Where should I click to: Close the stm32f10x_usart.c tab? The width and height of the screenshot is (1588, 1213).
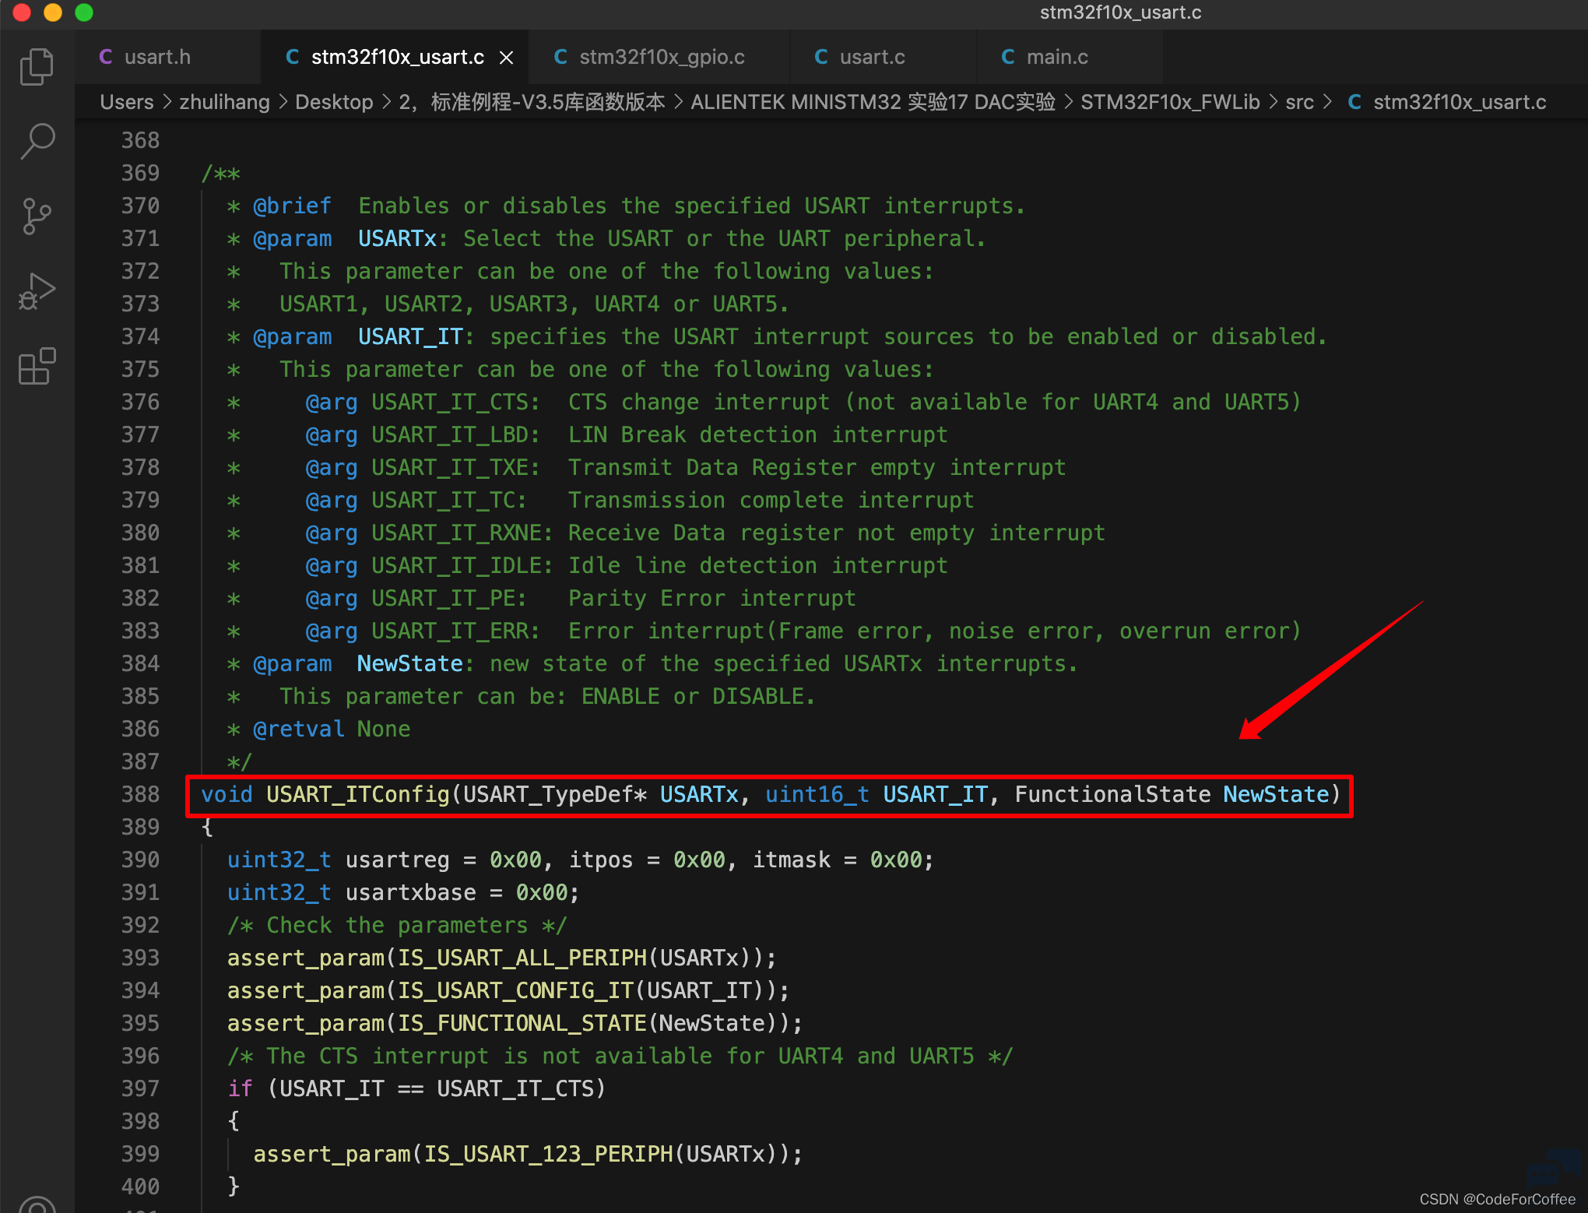(x=506, y=58)
